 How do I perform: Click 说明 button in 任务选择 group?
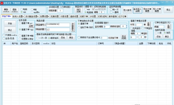click(x=31, y=26)
